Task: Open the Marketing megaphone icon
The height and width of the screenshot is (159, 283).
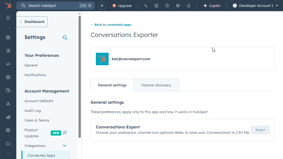Action: click(x=8, y=64)
